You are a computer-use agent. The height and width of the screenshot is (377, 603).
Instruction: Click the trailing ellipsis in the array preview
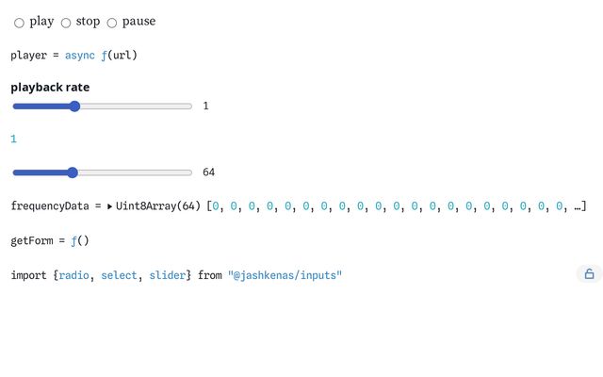(578, 207)
